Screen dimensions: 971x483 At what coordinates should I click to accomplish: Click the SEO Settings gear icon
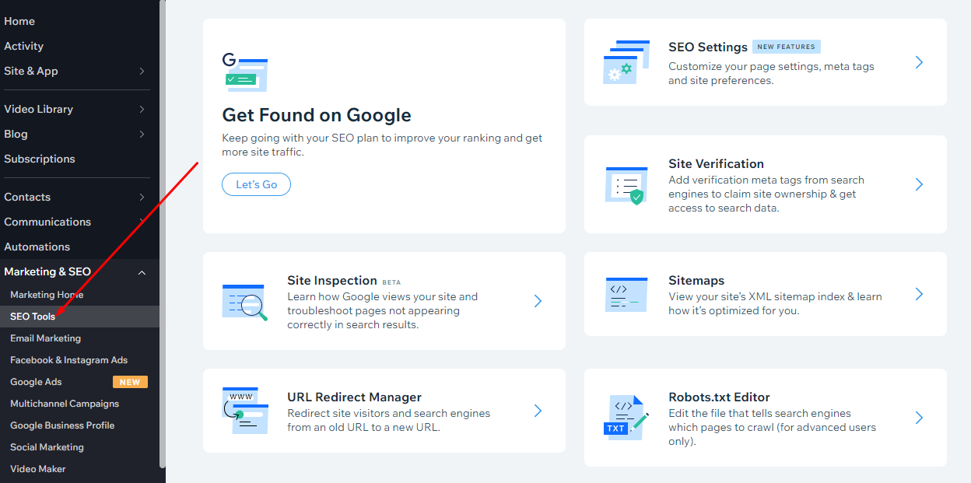[x=626, y=62]
